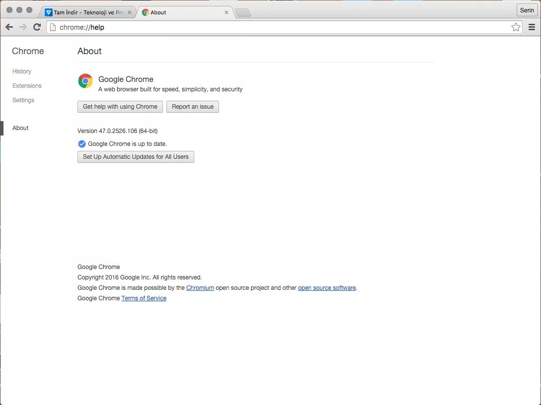Open the open source software link
The image size is (541, 405).
tap(327, 288)
